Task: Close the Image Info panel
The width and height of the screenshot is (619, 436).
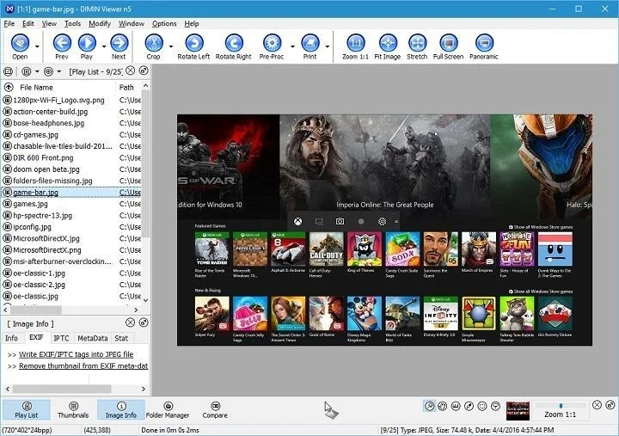Action: click(x=131, y=322)
